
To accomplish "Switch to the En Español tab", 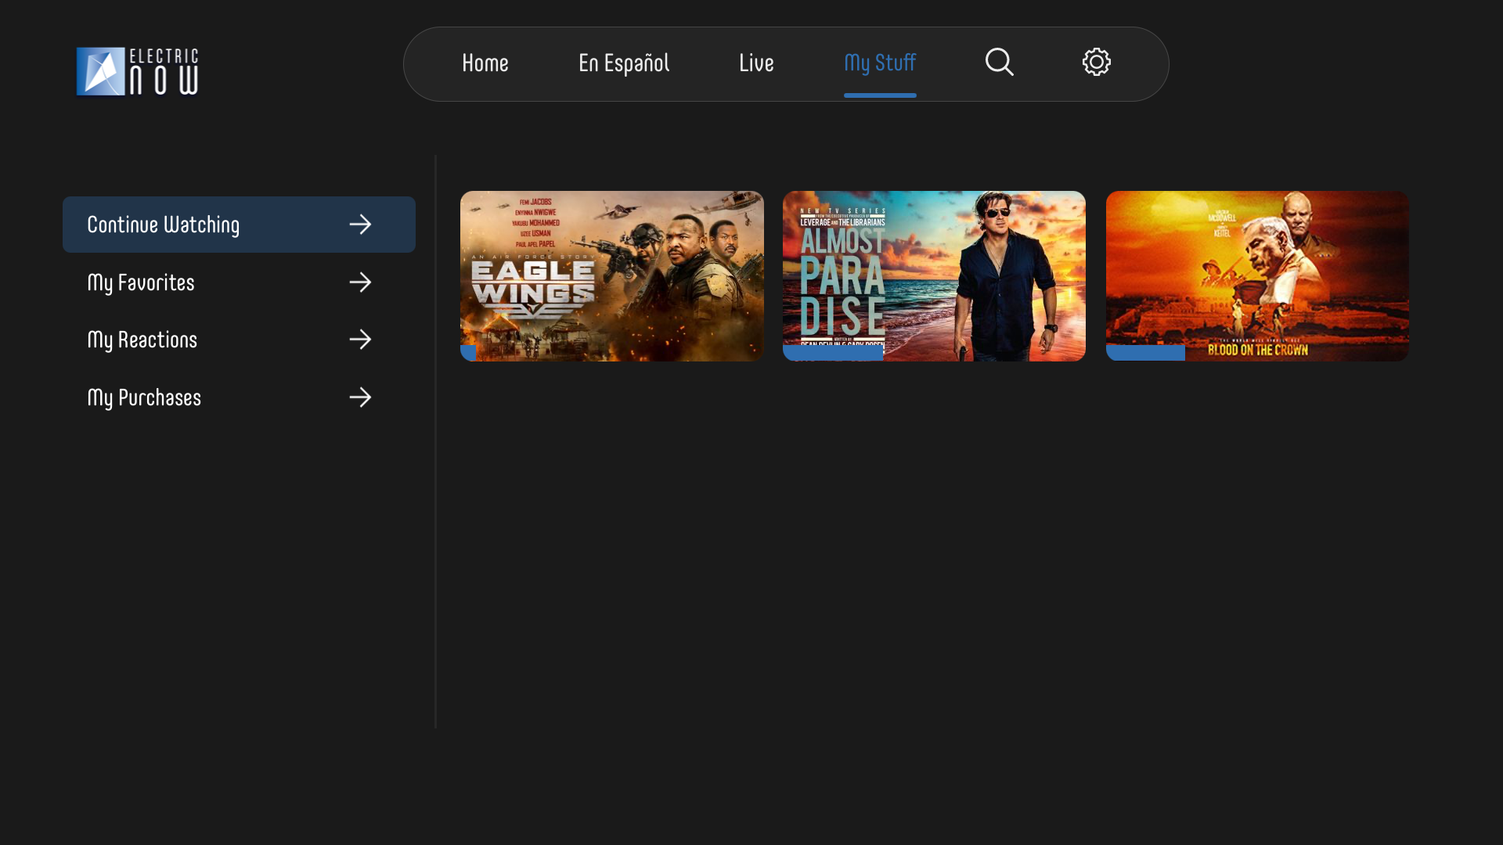I will 624,63.
